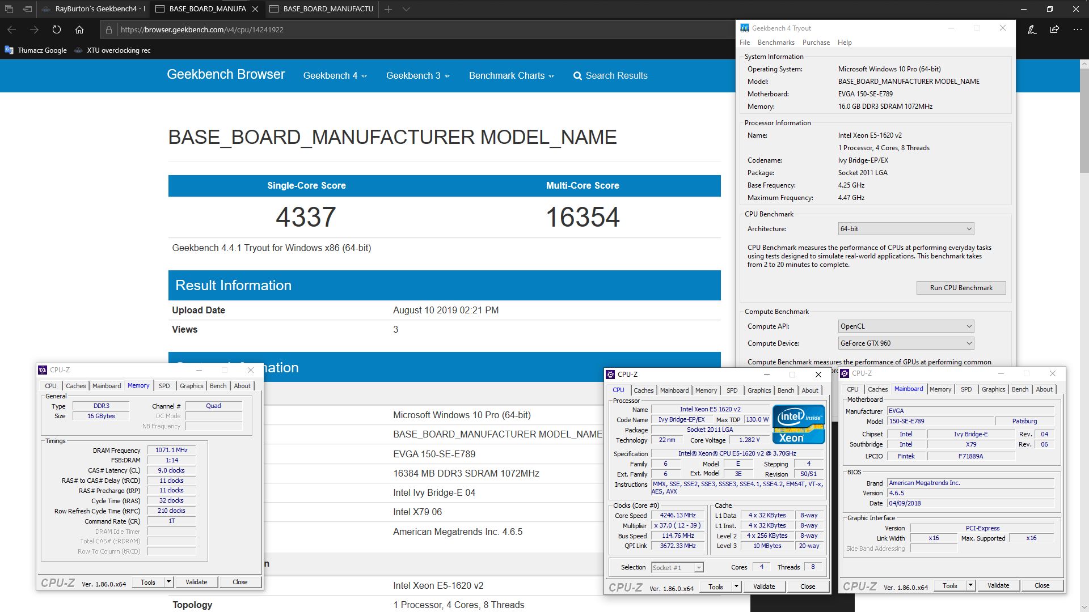The width and height of the screenshot is (1089, 612).
Task: Click the browser forward arrow
Action: [34, 29]
